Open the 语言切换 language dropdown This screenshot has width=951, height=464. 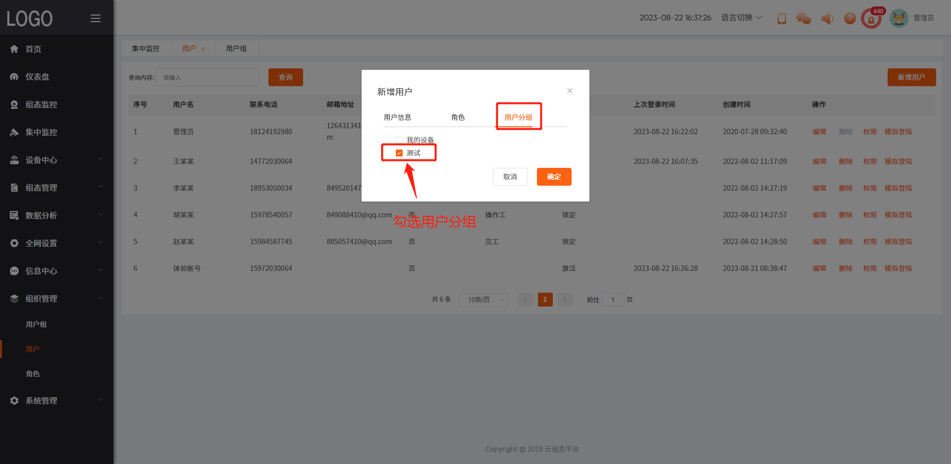coord(741,18)
